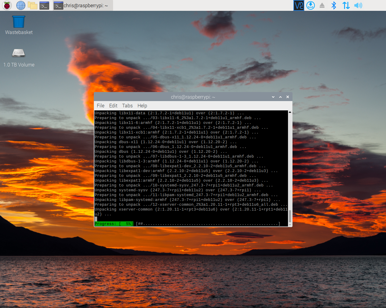Open the 1.0 TB Volume drive icon

tap(18, 53)
